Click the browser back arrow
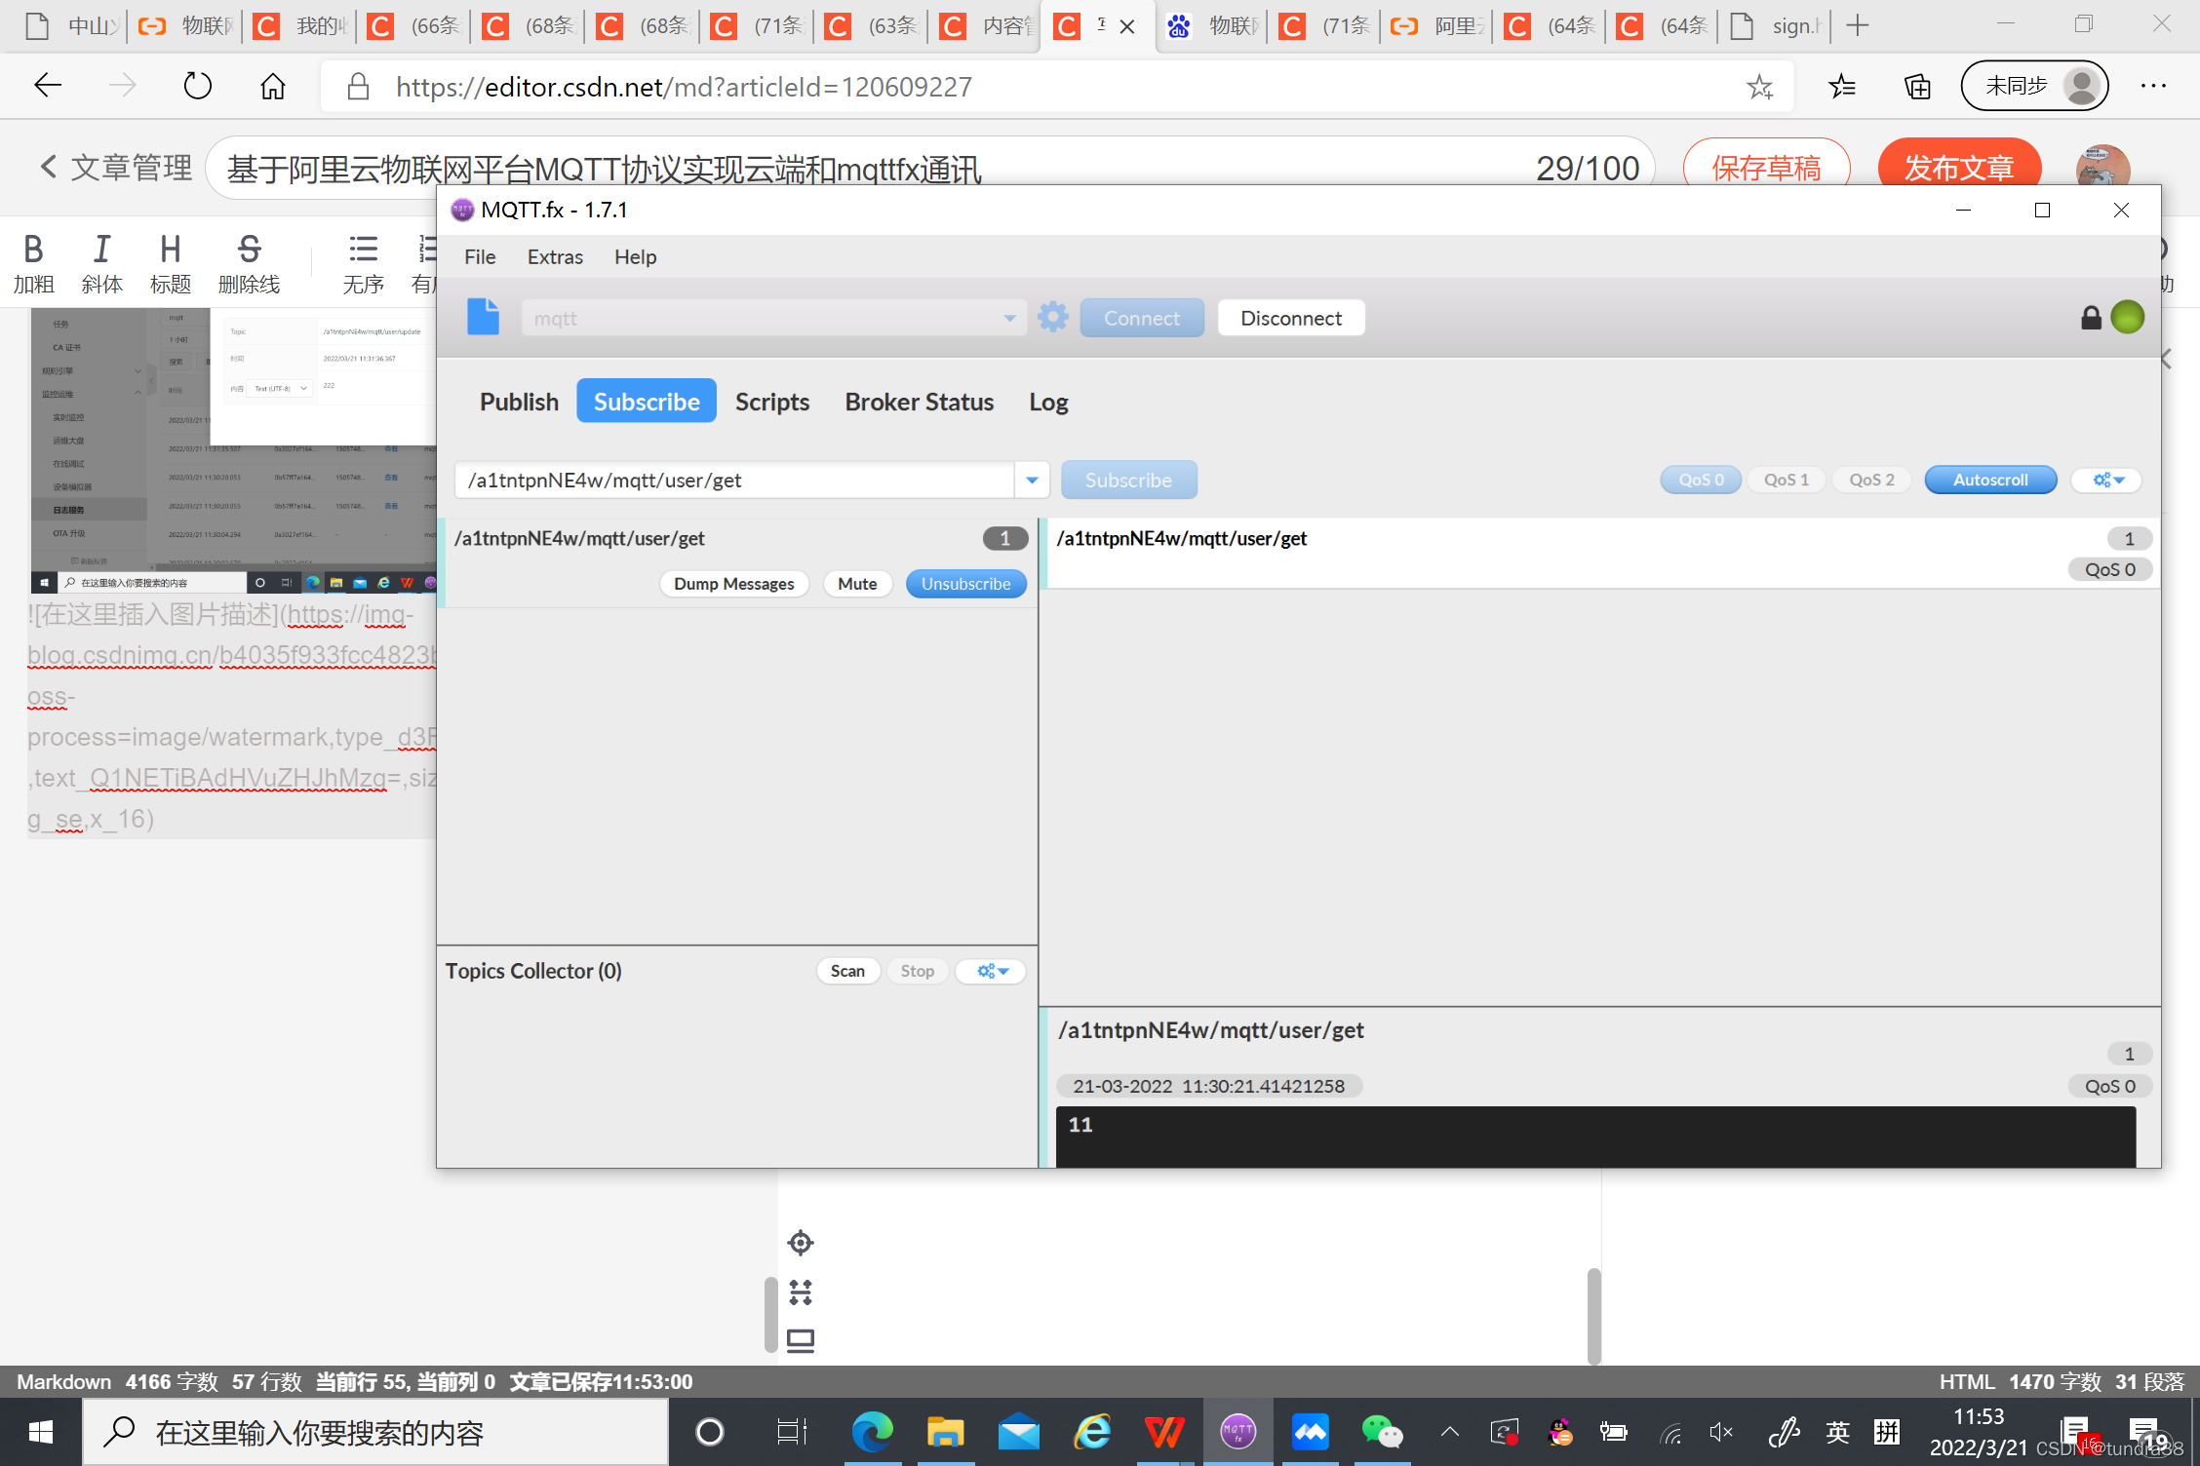The width and height of the screenshot is (2200, 1466). click(x=47, y=87)
